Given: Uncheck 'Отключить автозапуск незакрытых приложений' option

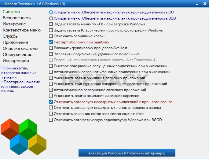Looking at the screenshot, I should 51,102.
